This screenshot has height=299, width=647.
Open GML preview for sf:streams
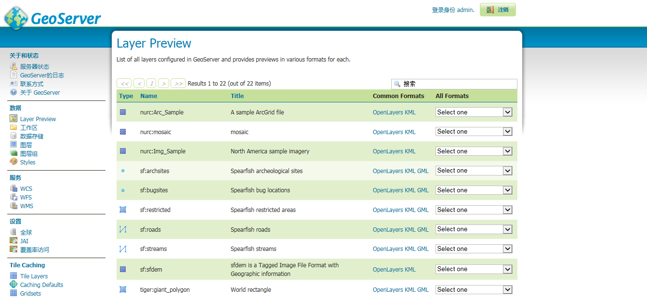[x=423, y=249]
